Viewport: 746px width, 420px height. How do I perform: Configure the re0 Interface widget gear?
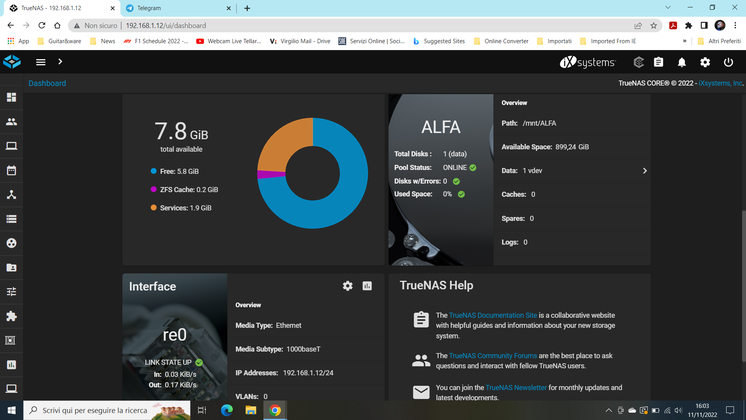coord(348,286)
